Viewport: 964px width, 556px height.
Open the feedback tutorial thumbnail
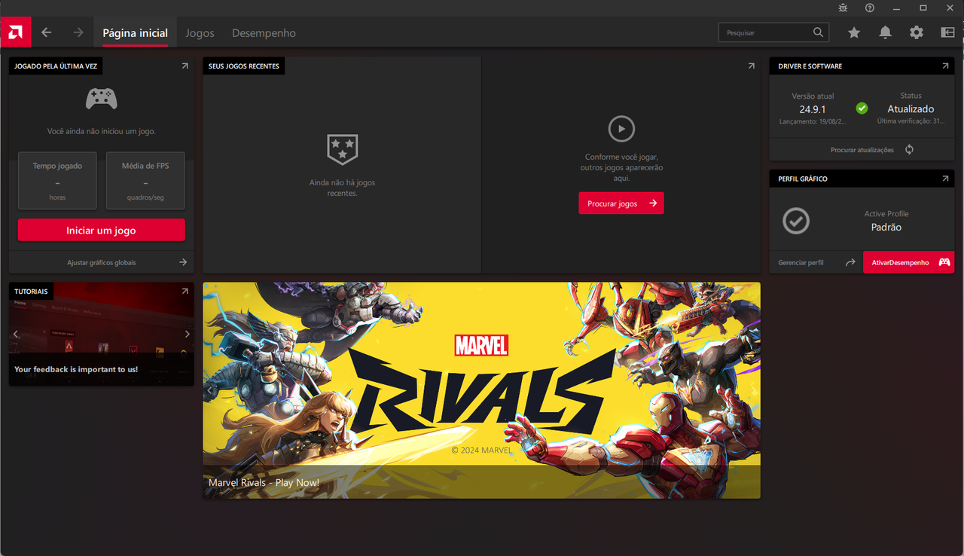tap(101, 334)
